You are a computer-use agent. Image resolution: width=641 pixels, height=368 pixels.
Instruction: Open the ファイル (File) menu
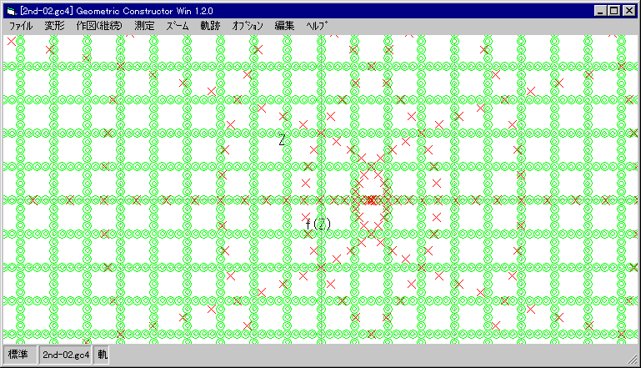[20, 26]
